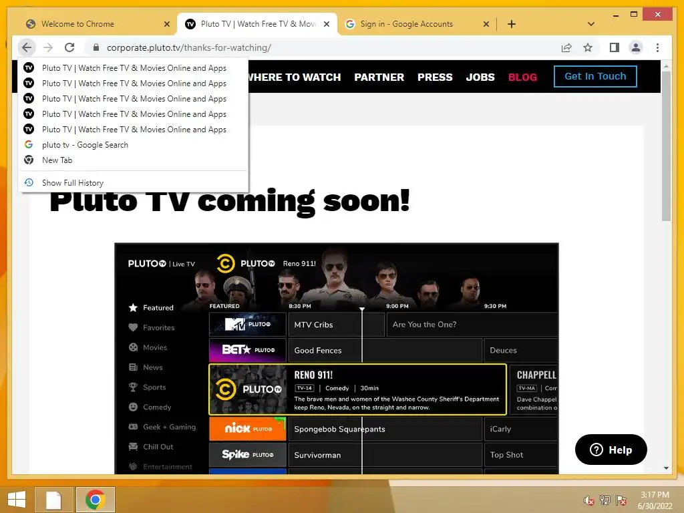Open the Chrome three-dot menu
The image size is (684, 513).
[657, 47]
